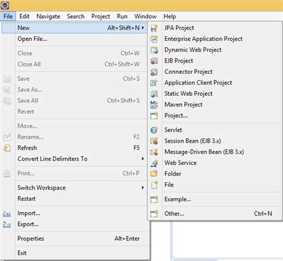Open the Window menu
This screenshot has width=283, height=261.
146,16
